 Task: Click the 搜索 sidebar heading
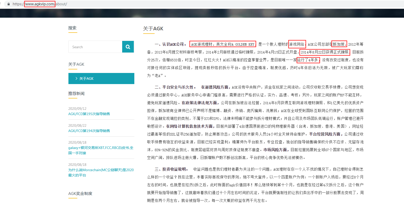pos(72,28)
